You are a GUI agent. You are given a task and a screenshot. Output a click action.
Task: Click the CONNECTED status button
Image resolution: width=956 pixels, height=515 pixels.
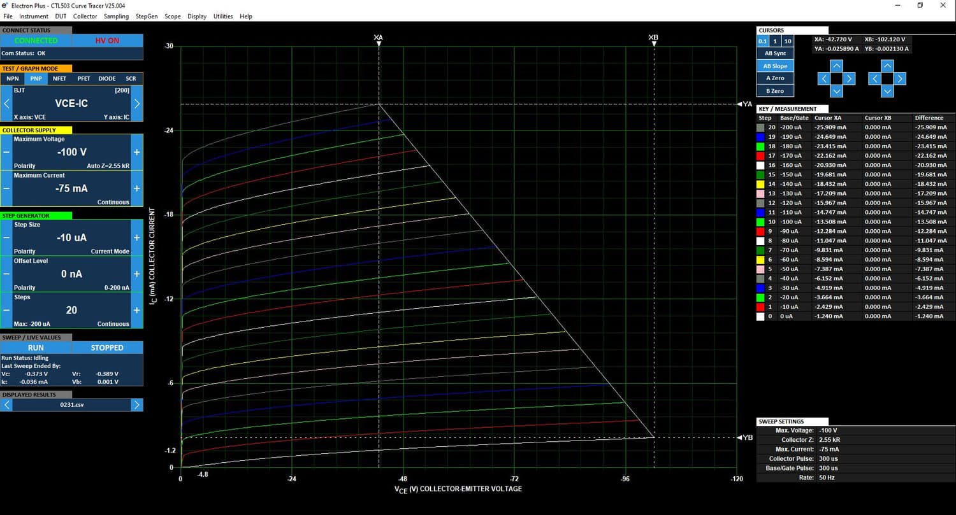coord(36,40)
